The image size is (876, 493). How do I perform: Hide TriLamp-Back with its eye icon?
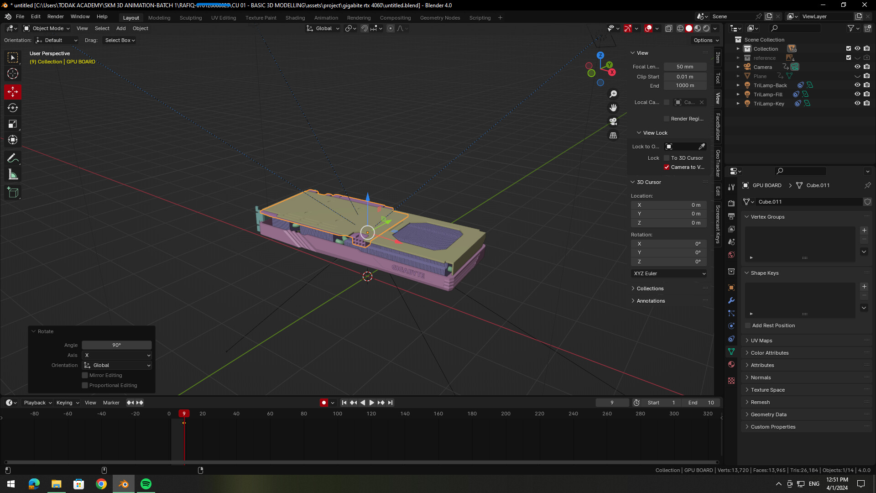click(x=857, y=85)
